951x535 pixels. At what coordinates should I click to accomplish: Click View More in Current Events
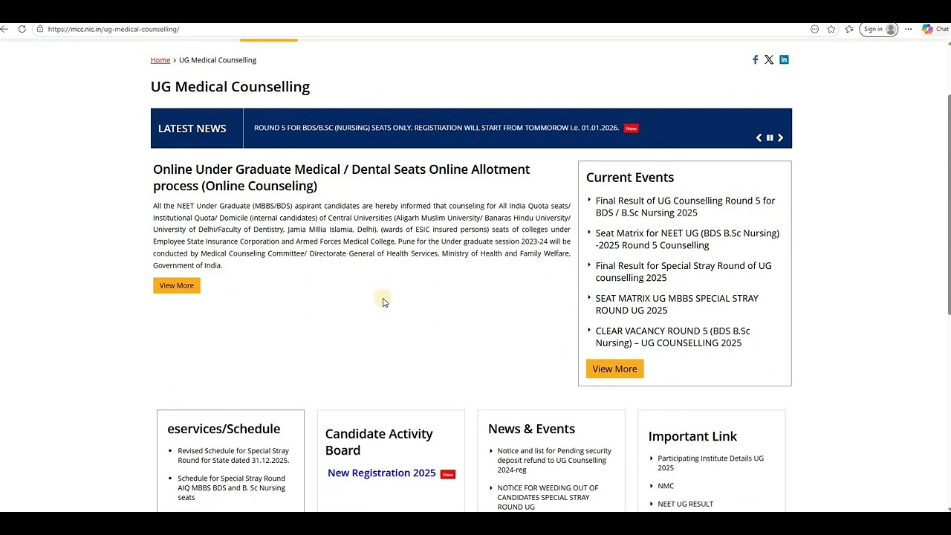[x=614, y=369]
